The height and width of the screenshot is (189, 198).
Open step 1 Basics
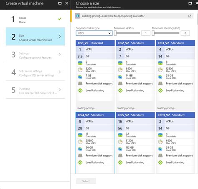click(35, 19)
